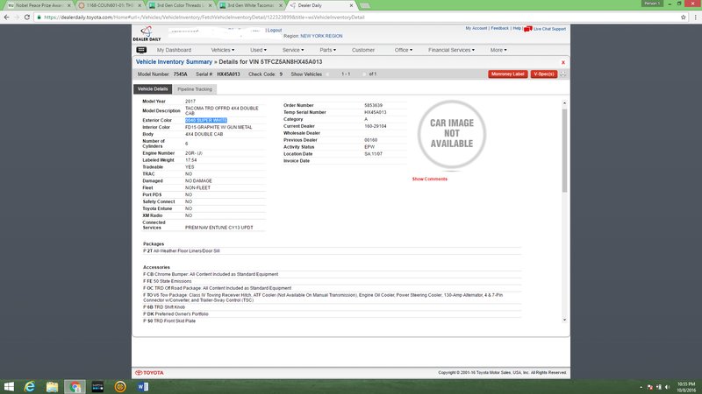Click the current dealer value 160-29104
Screen dimensions: 702x394
coord(376,126)
